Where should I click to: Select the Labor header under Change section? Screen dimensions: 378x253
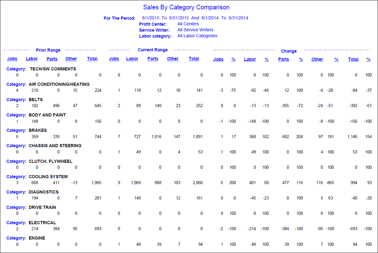250,59
